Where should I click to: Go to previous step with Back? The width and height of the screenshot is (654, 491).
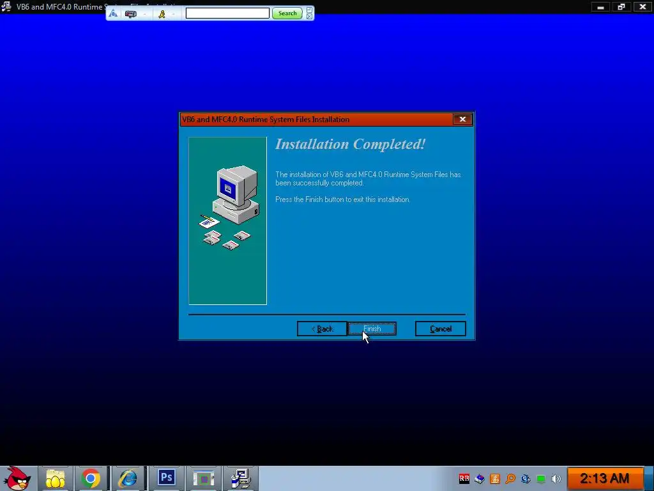click(322, 329)
